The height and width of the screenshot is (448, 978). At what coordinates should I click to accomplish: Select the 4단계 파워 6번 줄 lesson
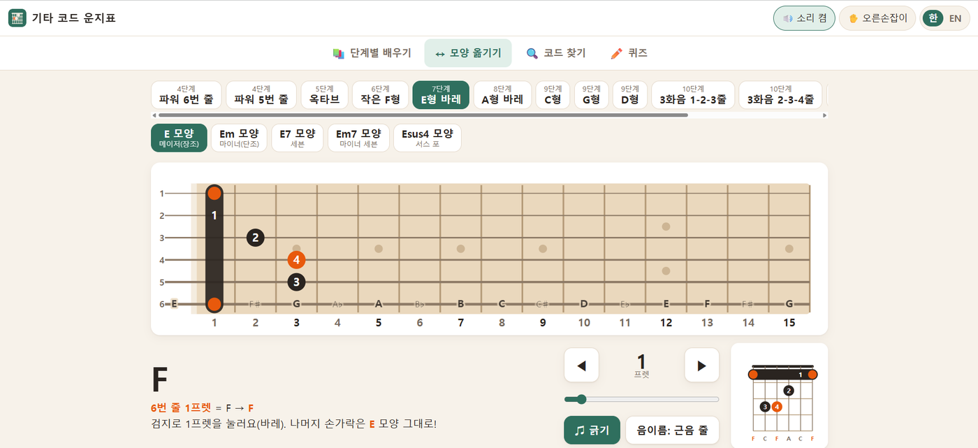[x=187, y=95]
